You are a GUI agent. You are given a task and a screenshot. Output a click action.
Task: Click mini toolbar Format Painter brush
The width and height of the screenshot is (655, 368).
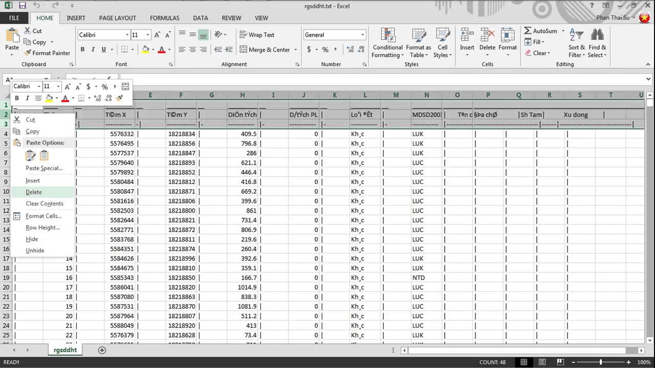point(120,98)
